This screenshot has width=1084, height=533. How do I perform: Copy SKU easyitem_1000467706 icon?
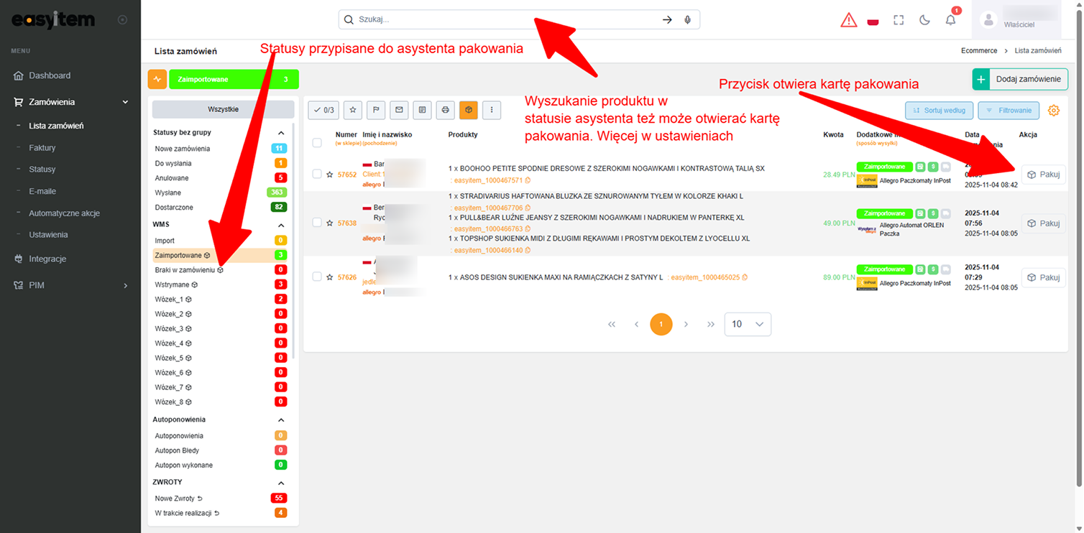click(x=528, y=208)
